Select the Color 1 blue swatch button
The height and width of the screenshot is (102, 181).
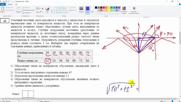[87, 10]
